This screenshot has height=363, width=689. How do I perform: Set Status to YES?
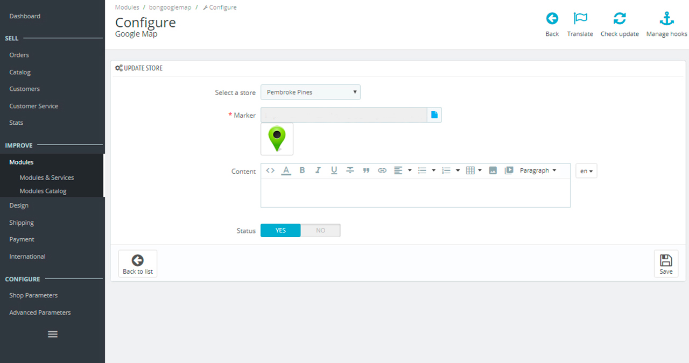click(280, 230)
